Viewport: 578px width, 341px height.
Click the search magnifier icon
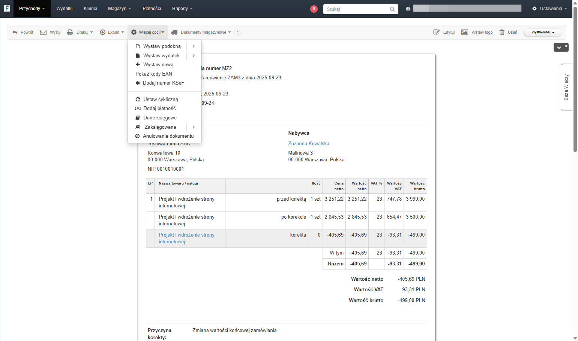[392, 9]
